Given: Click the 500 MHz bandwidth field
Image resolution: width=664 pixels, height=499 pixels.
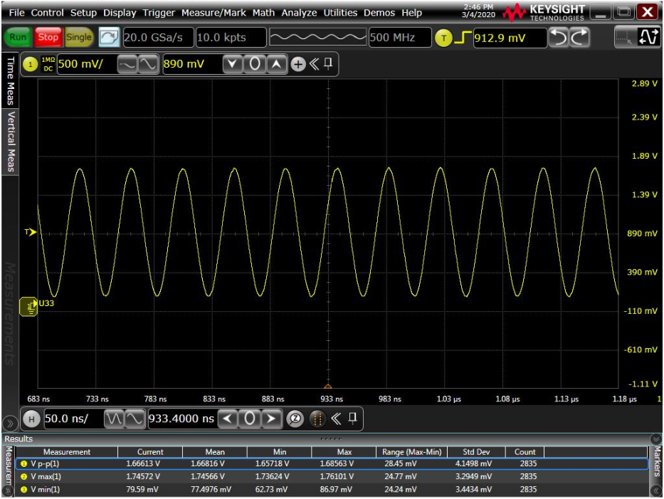Looking at the screenshot, I should tap(400, 38).
